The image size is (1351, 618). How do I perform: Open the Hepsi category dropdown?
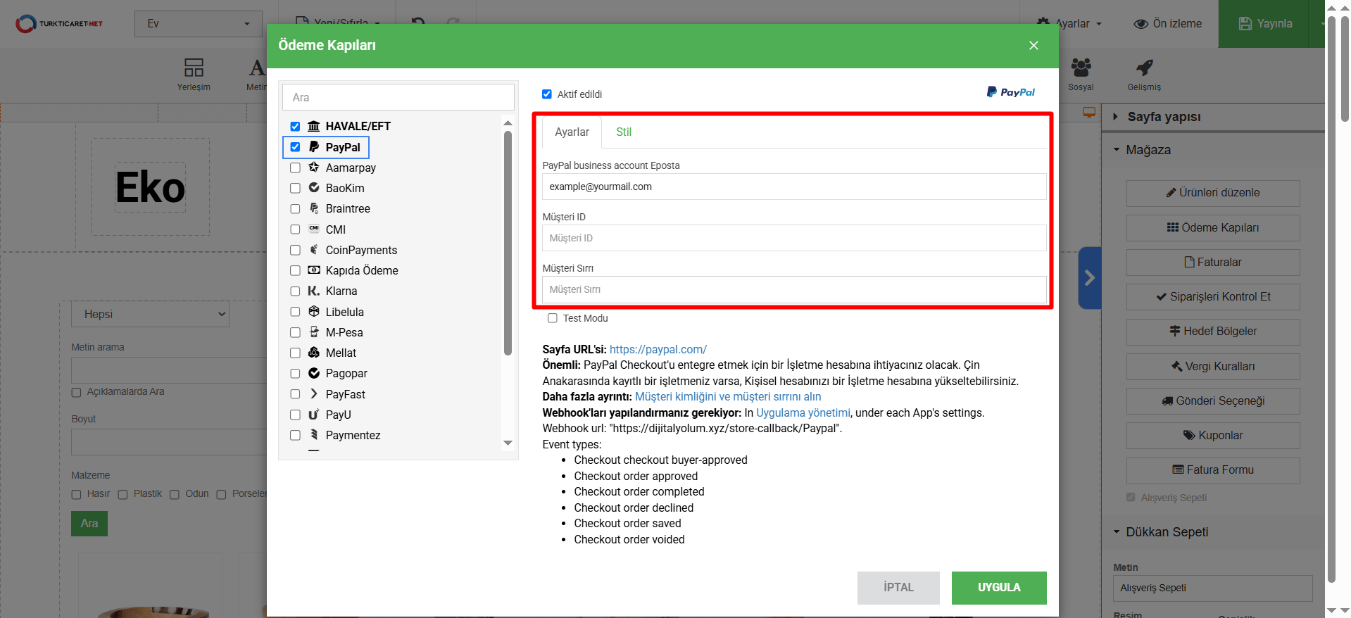[150, 314]
